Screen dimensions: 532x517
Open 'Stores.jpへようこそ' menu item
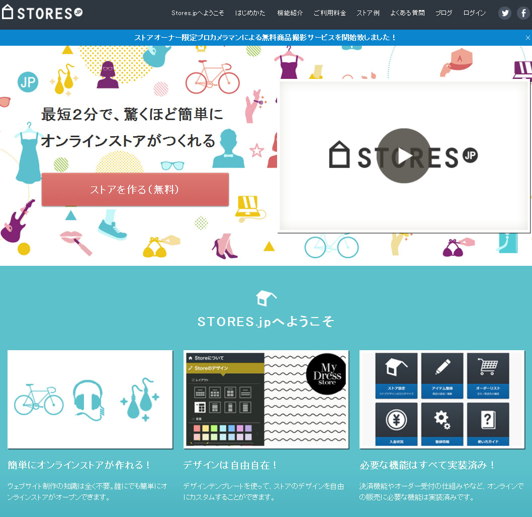coord(198,13)
